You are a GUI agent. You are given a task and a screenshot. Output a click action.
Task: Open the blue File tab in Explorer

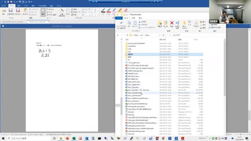(119, 18)
